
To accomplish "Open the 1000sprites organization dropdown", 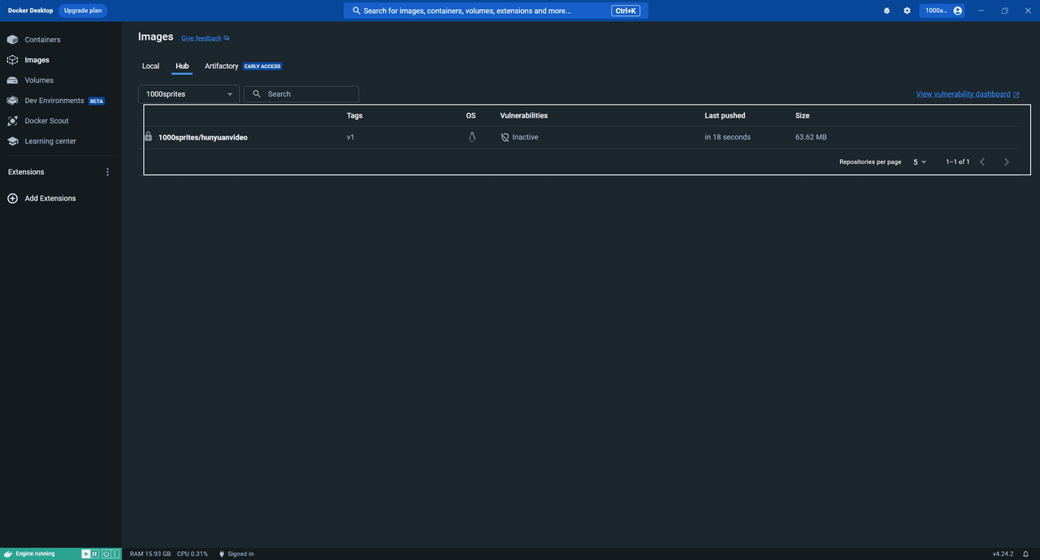I will click(x=188, y=94).
